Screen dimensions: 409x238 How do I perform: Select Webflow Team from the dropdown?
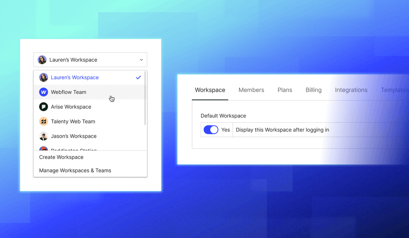[68, 92]
